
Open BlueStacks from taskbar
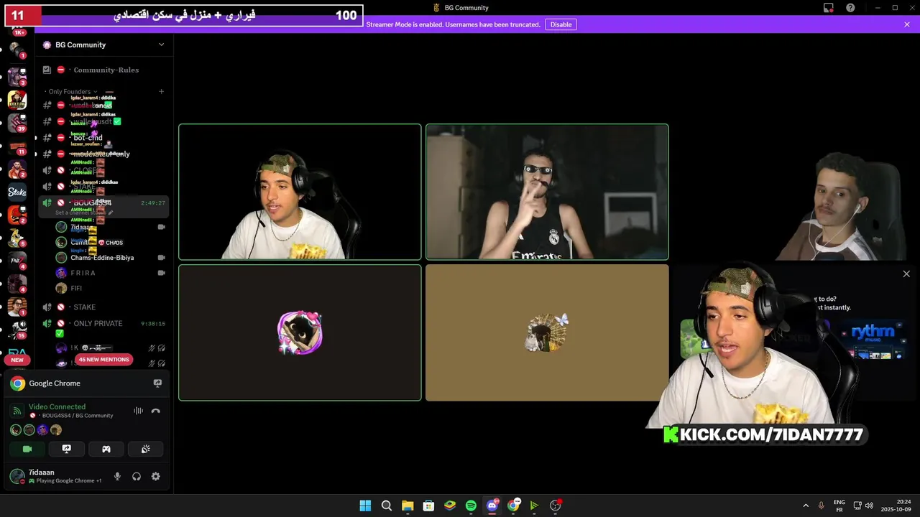pos(449,506)
